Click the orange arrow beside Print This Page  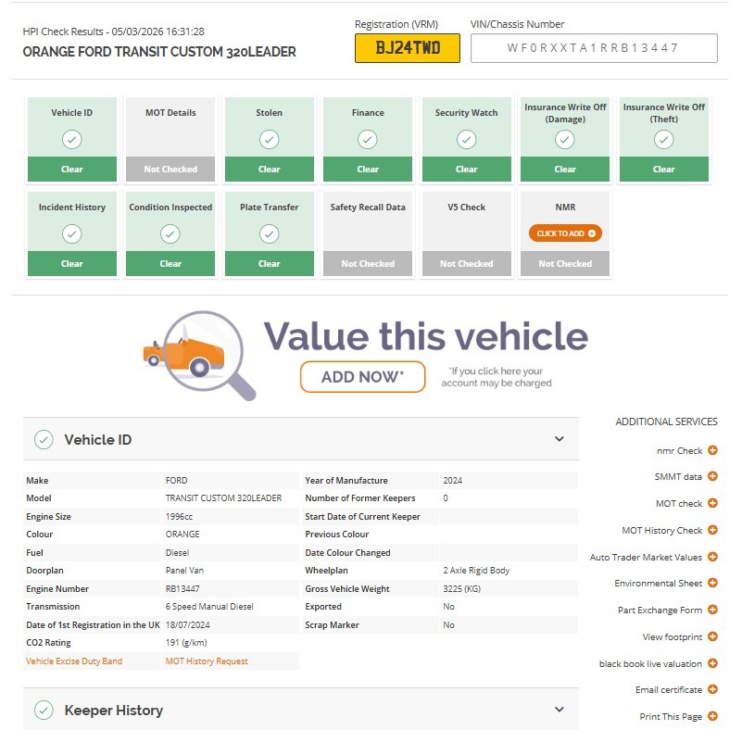712,716
